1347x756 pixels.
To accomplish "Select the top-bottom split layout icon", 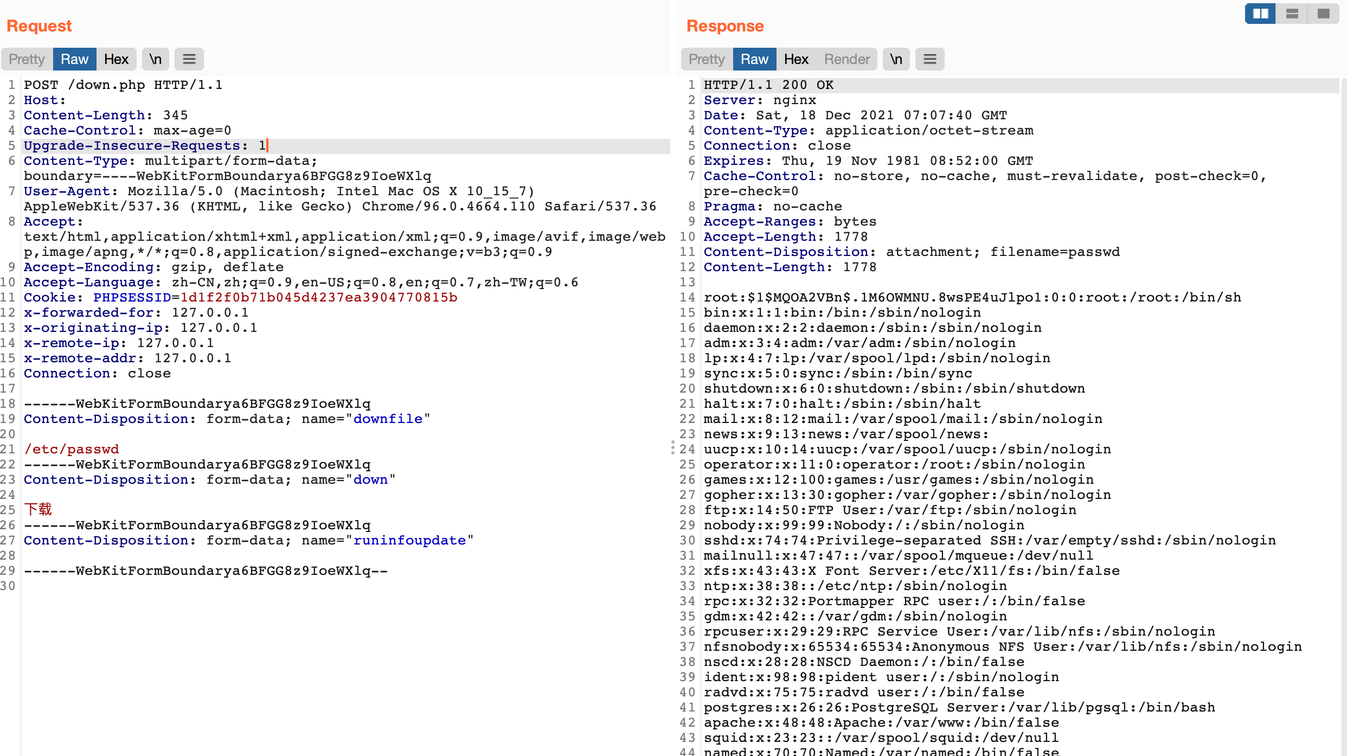I will pos(1292,14).
